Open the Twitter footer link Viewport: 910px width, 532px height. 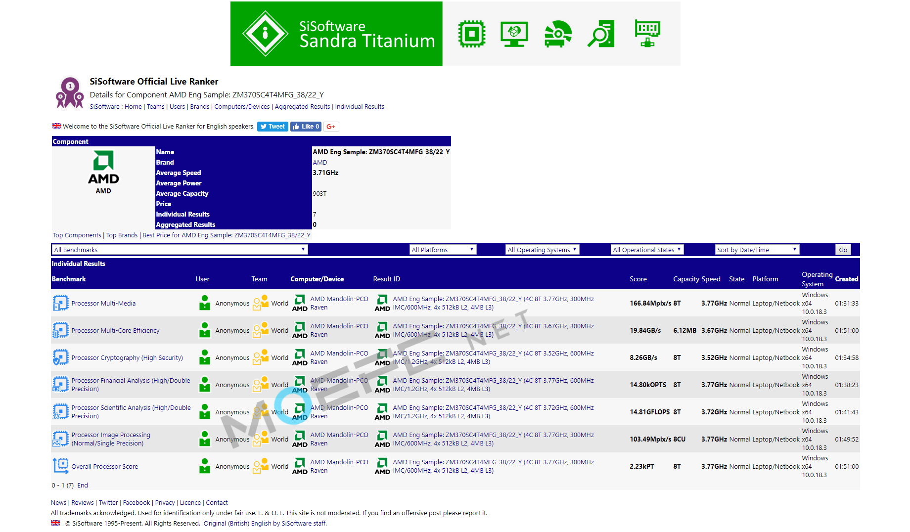108,502
